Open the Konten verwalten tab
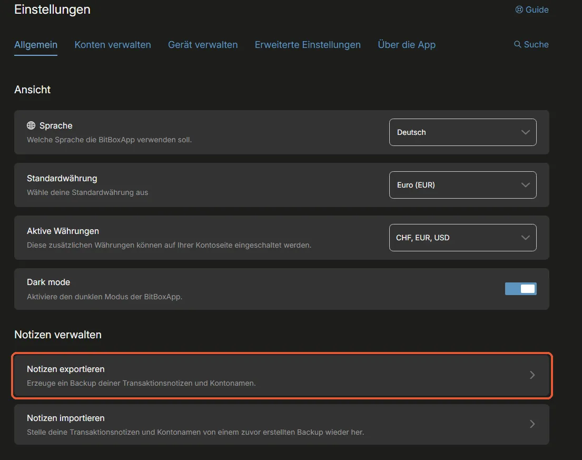Viewport: 582px width, 460px height. click(x=113, y=45)
